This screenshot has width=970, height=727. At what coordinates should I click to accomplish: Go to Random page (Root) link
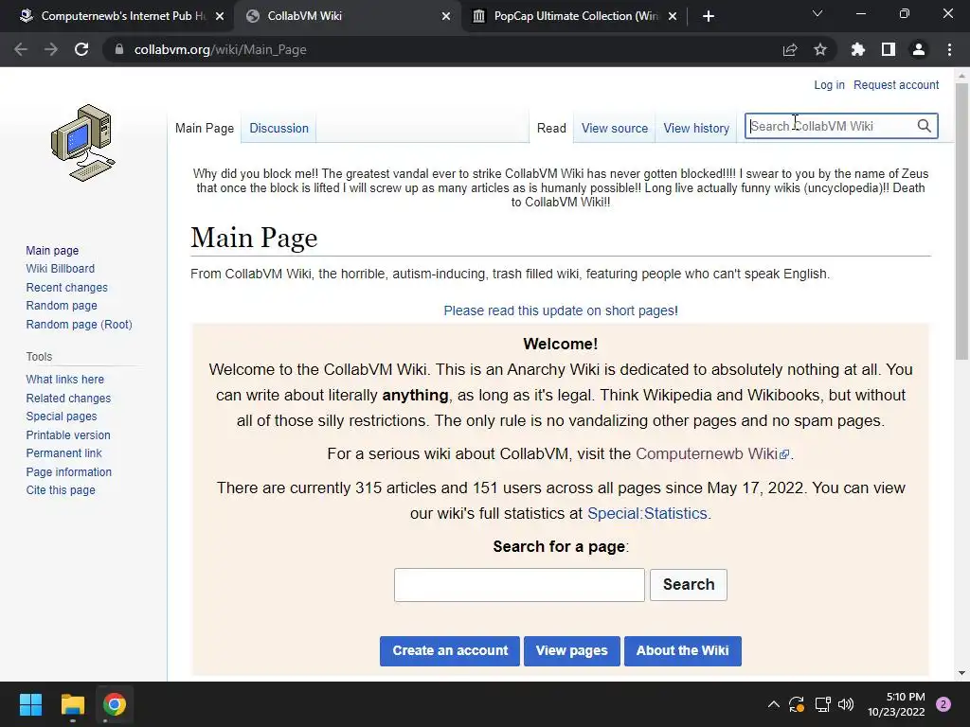click(x=80, y=324)
